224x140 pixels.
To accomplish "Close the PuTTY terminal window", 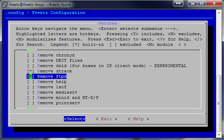I will (x=214, y=3).
